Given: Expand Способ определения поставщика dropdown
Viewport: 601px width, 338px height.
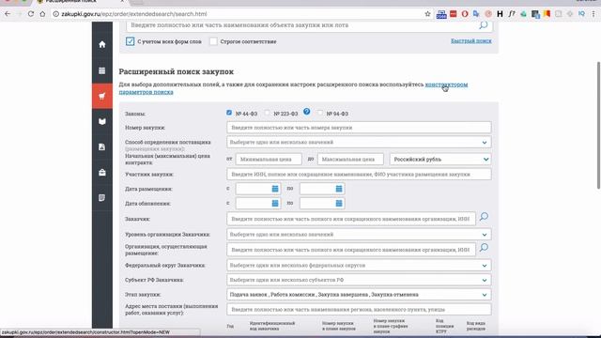Looking at the screenshot, I should coord(359,142).
